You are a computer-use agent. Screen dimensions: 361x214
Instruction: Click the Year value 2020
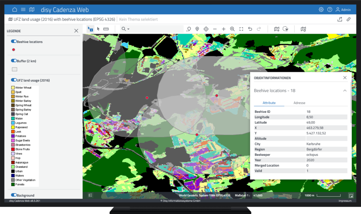(x=310, y=160)
